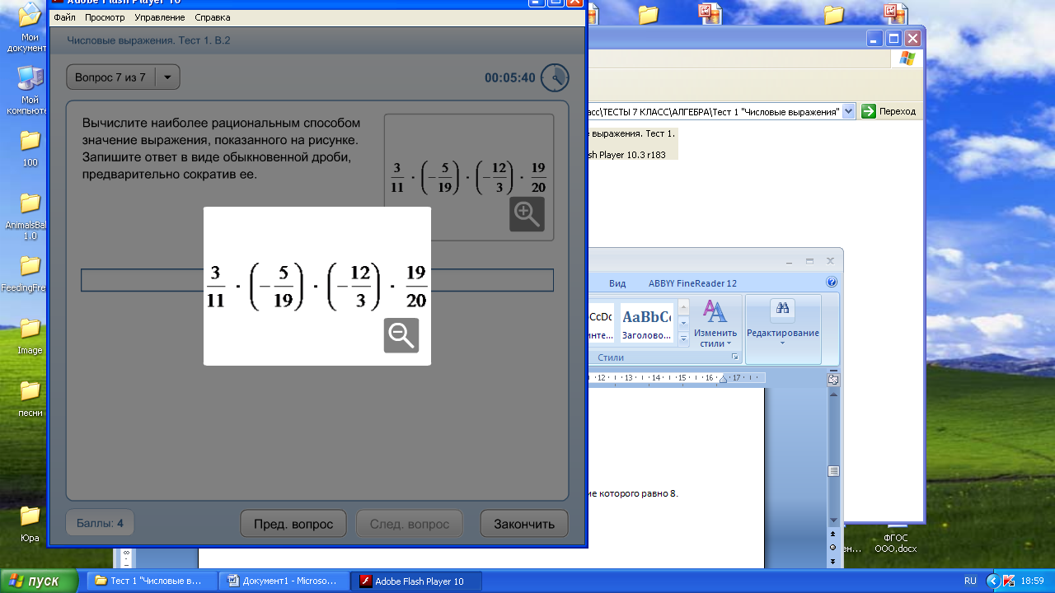Image resolution: width=1055 pixels, height=593 pixels.
Task: Click the zoom-in magnifier in the picture box
Action: point(527,214)
